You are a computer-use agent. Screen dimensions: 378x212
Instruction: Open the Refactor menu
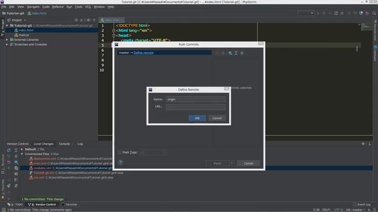click(x=58, y=6)
